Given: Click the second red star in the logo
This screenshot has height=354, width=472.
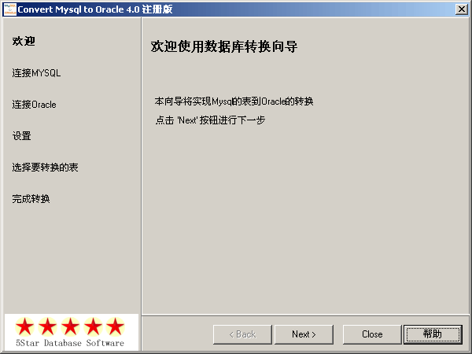Looking at the screenshot, I should (x=47, y=326).
